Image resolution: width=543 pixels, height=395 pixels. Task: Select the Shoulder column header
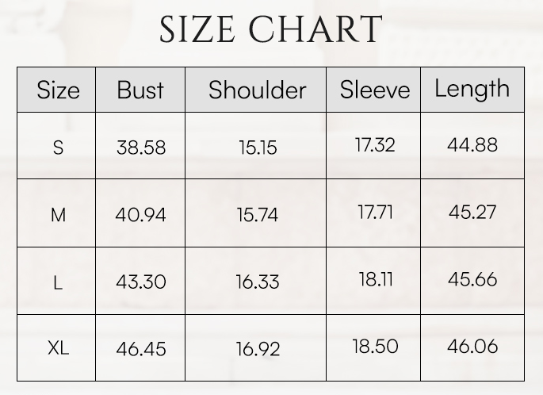257,90
